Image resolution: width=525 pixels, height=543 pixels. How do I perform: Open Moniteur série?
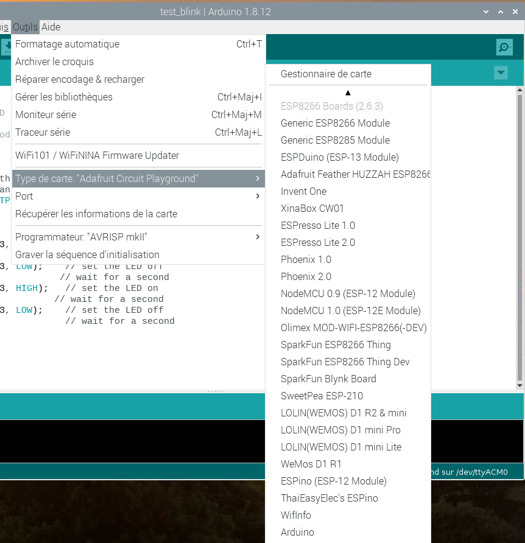(x=138, y=114)
